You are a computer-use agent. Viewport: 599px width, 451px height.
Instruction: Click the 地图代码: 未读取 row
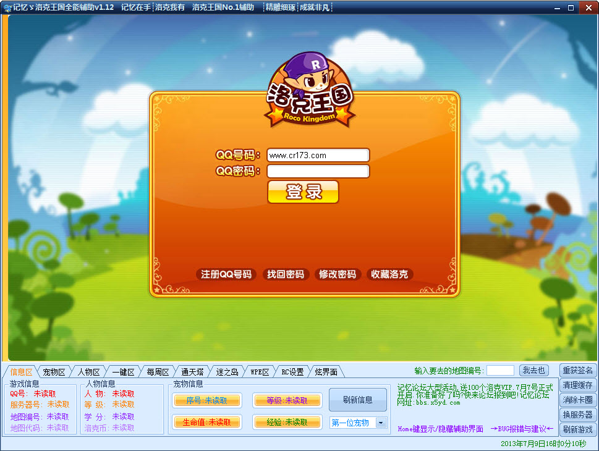coord(40,428)
